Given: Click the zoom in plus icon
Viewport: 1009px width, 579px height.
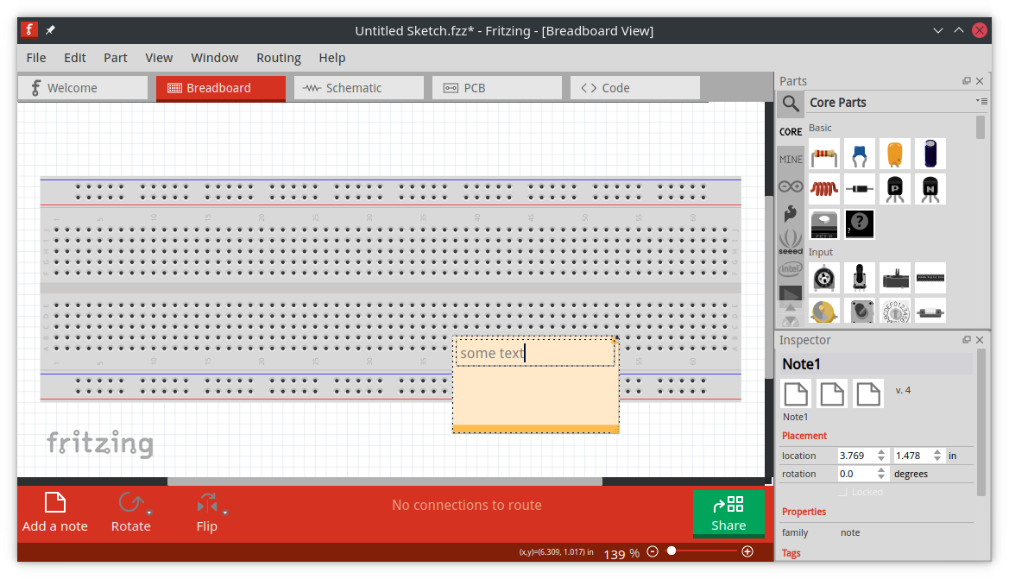Looking at the screenshot, I should tap(747, 551).
